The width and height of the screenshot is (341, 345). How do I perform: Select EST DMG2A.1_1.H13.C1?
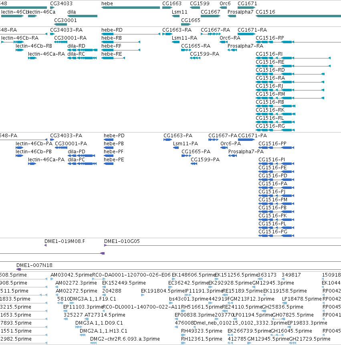click(103, 331)
